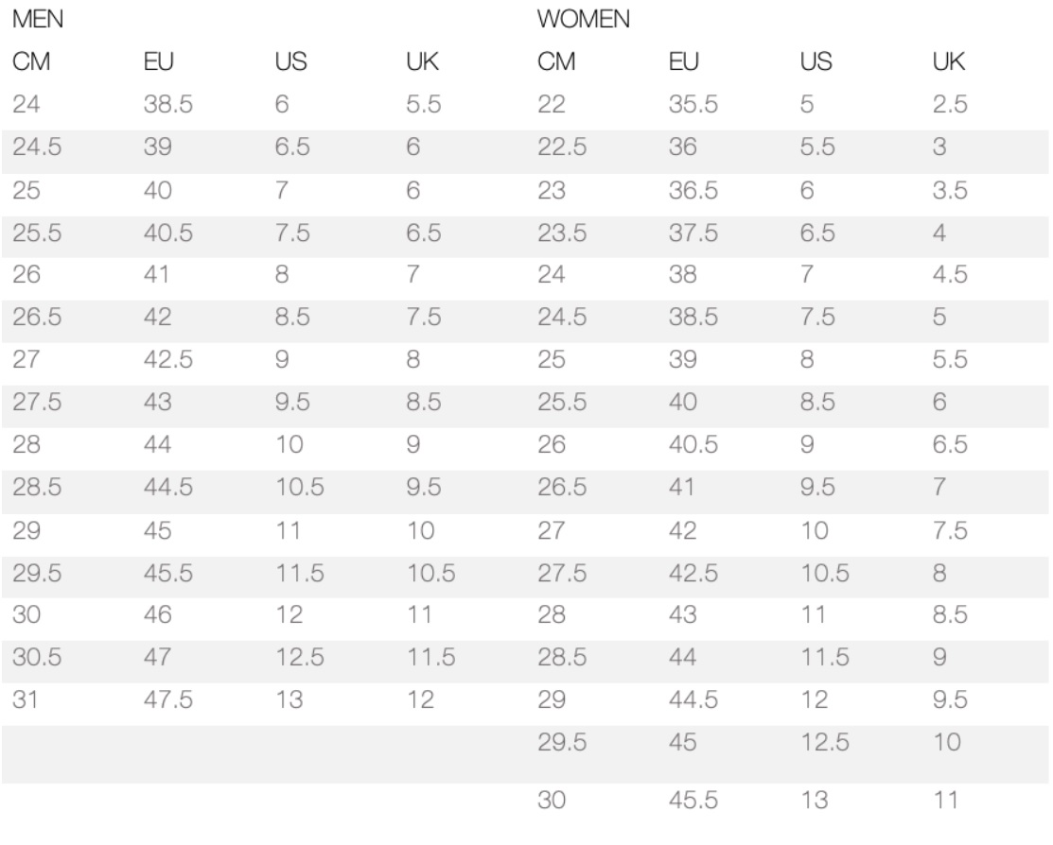1053x845 pixels.
Task: Select women's CM value 29.5
Action: tap(562, 742)
